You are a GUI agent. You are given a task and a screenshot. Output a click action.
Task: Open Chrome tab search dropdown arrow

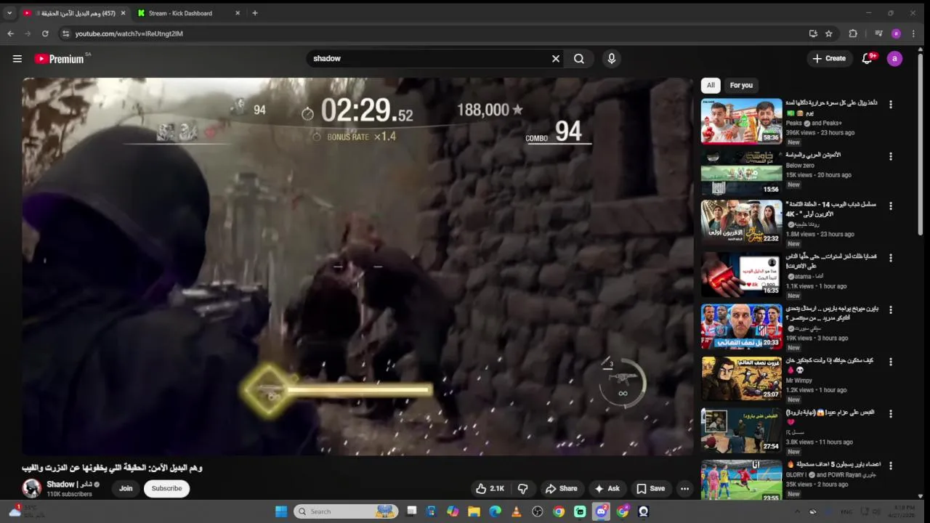click(x=9, y=13)
